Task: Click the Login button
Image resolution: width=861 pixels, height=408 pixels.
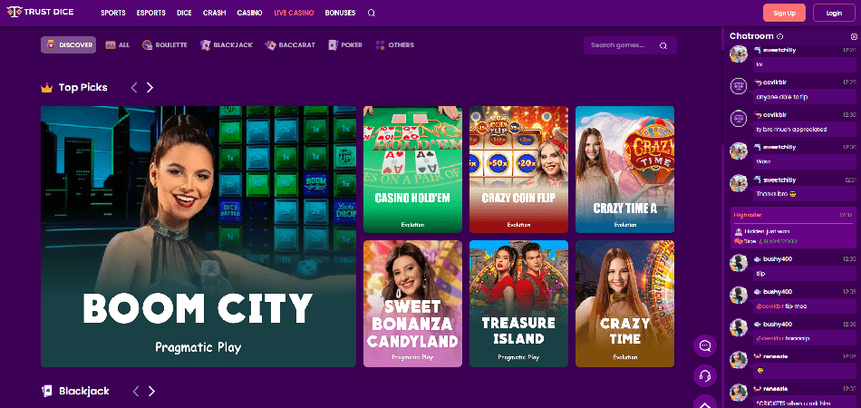Action: click(x=834, y=13)
